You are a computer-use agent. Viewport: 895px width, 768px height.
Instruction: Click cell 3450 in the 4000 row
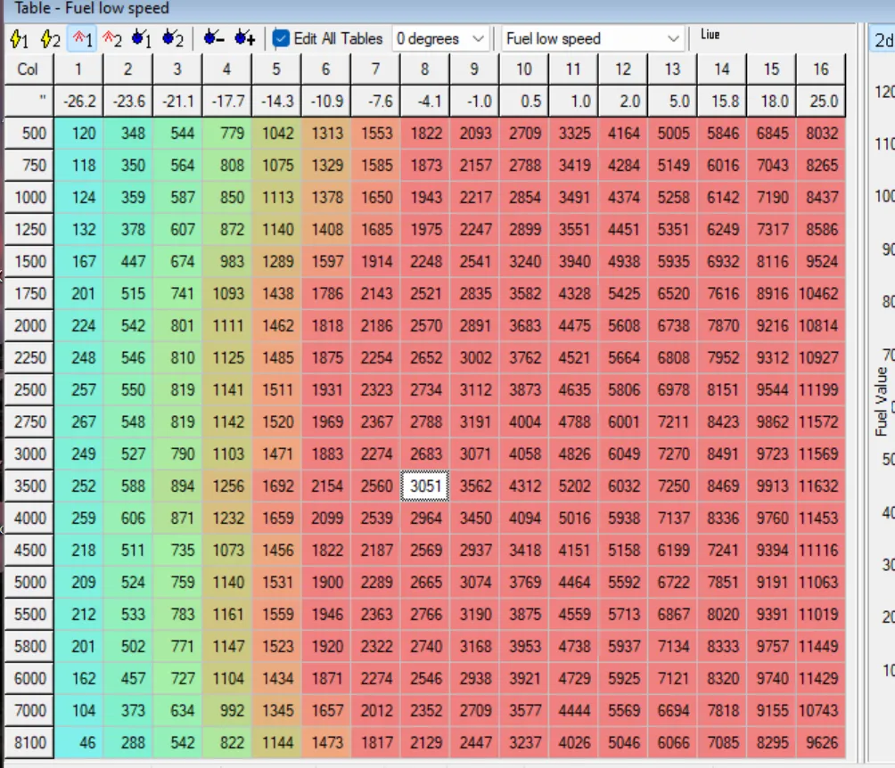[x=475, y=518]
